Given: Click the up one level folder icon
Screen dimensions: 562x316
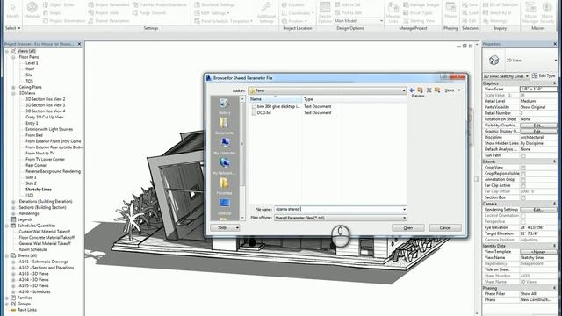Looking at the screenshot, I should pyautogui.click(x=420, y=90).
